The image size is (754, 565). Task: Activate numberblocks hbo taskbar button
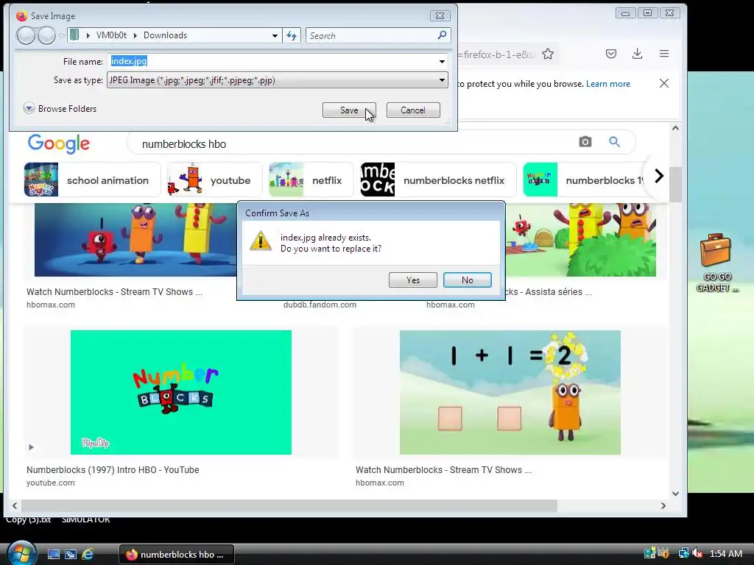pos(177,555)
